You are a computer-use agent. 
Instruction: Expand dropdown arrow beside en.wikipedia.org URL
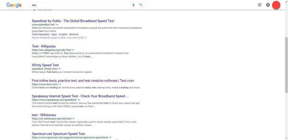click(x=73, y=50)
